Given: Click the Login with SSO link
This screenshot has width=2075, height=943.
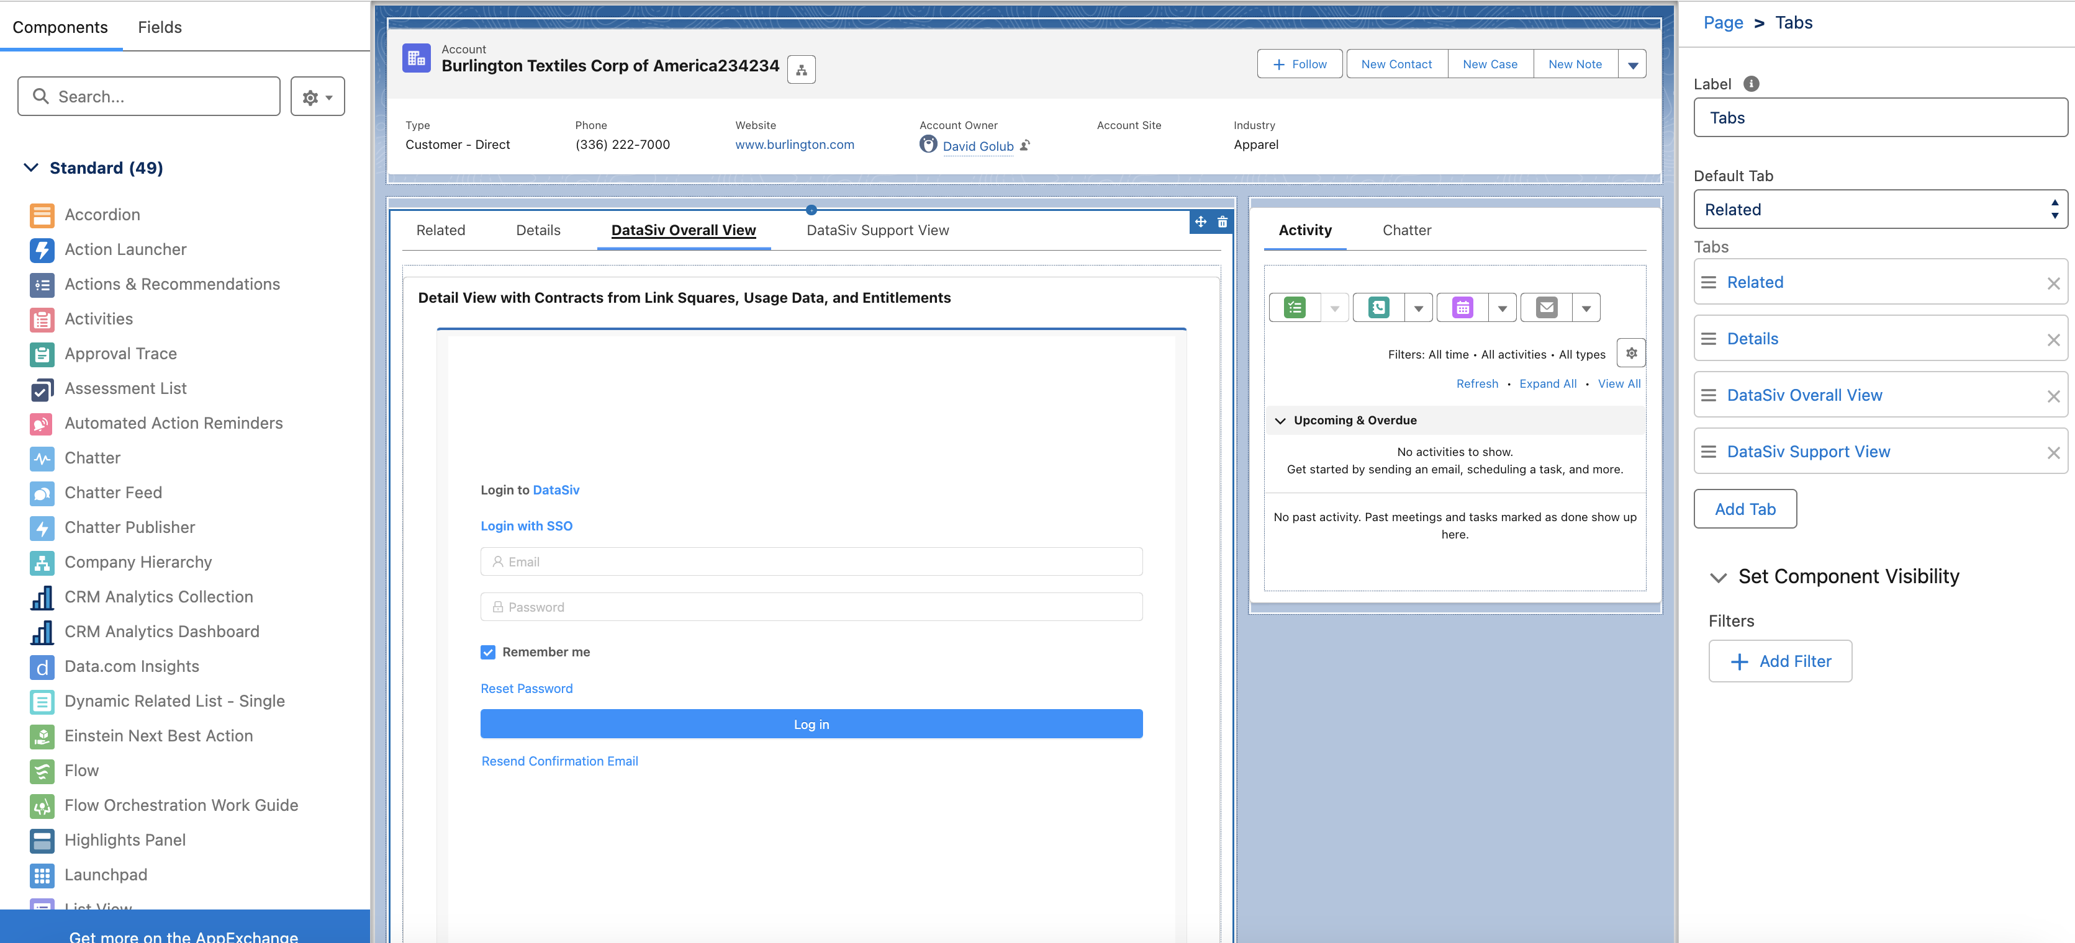Looking at the screenshot, I should tap(526, 525).
